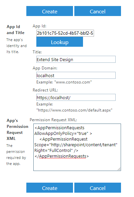Click the top Cancel button

click(98, 11)
